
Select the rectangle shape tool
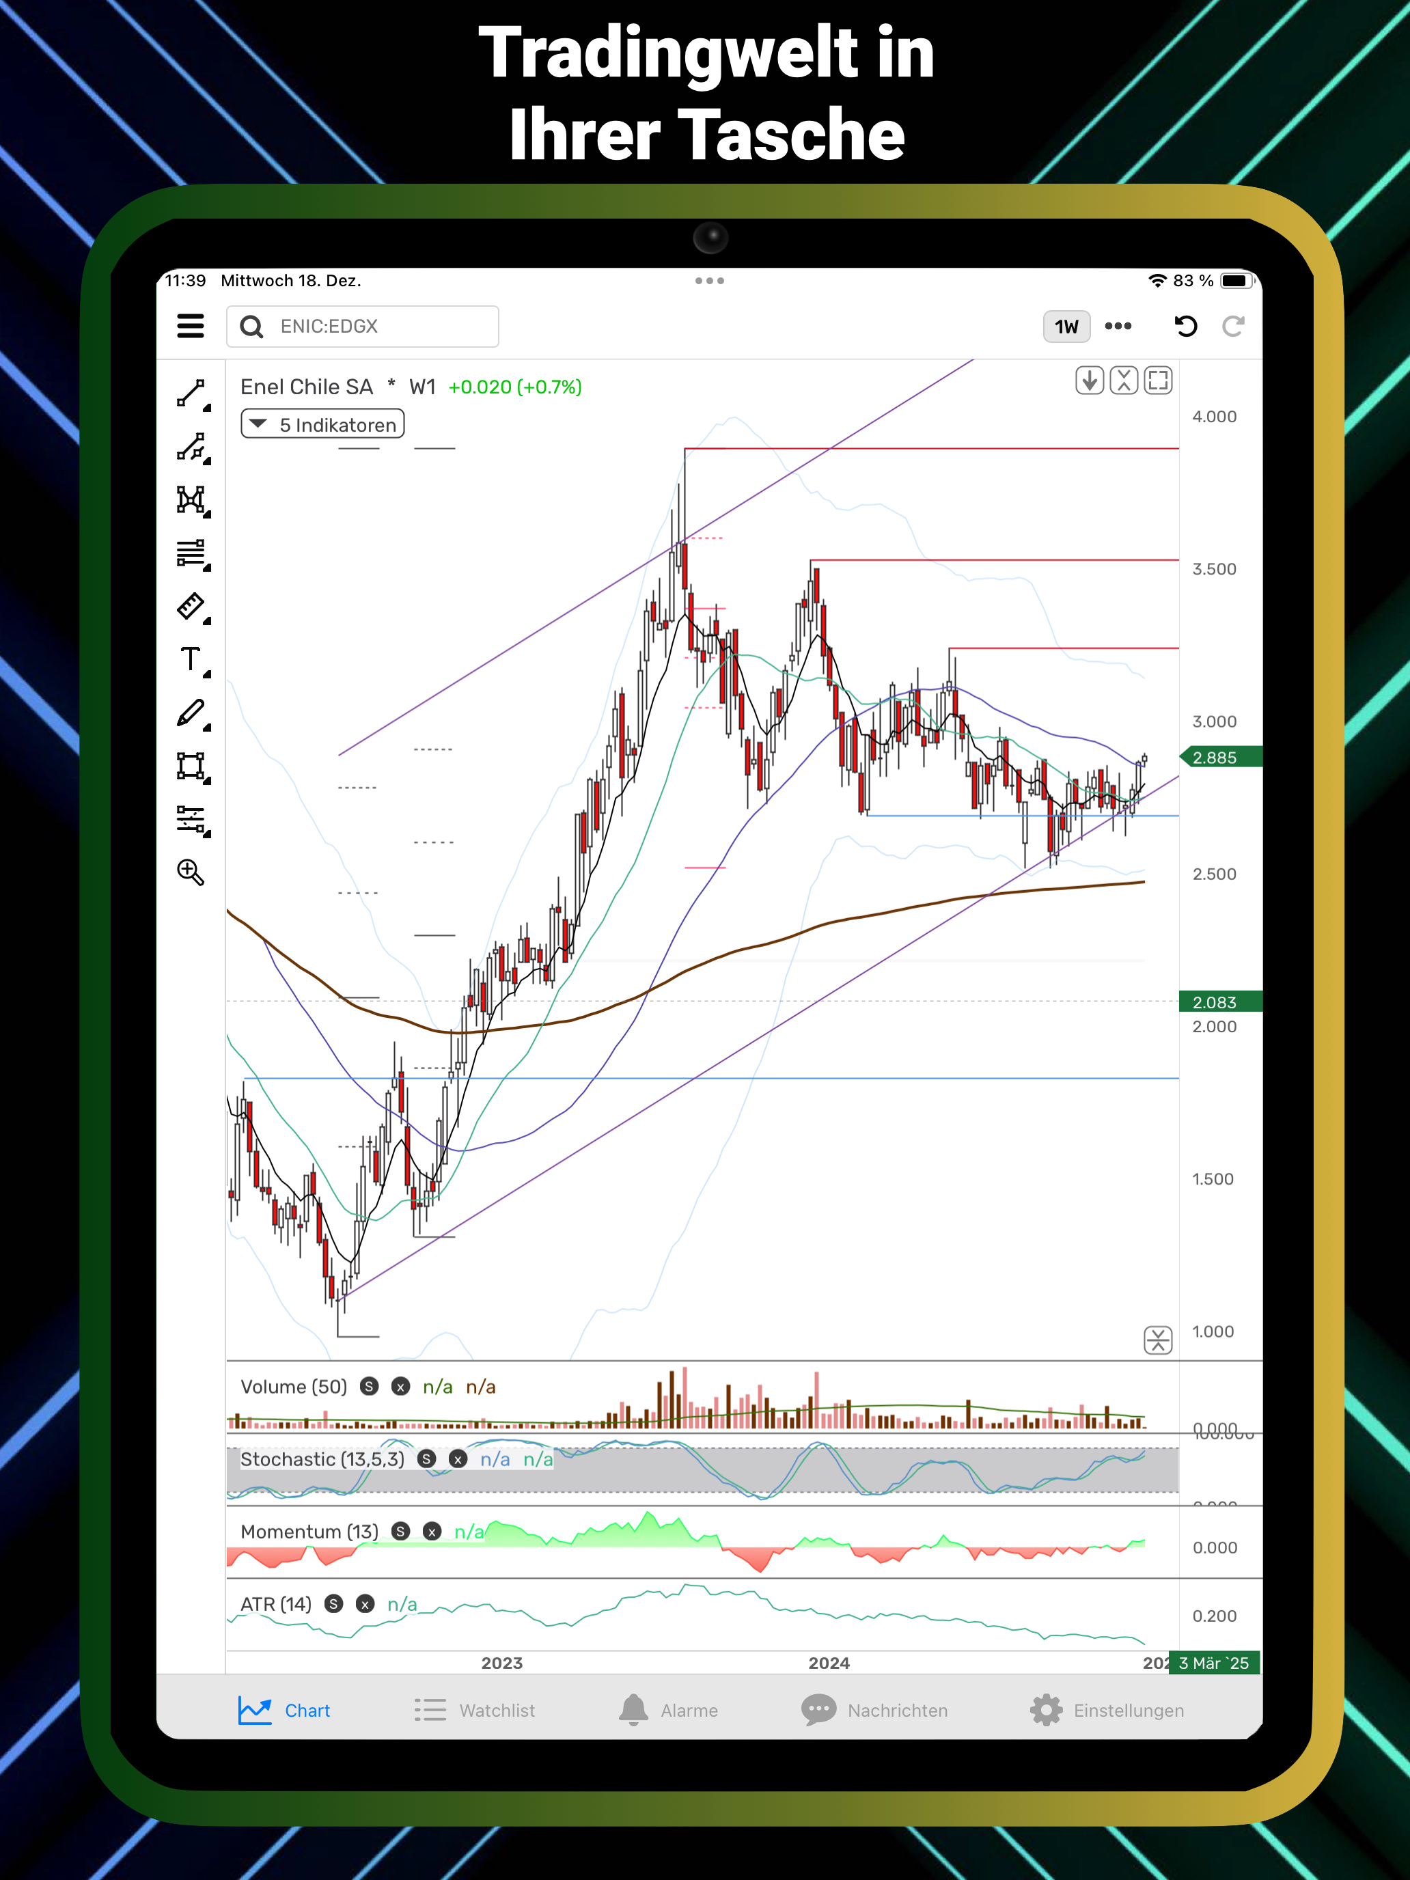click(x=192, y=766)
